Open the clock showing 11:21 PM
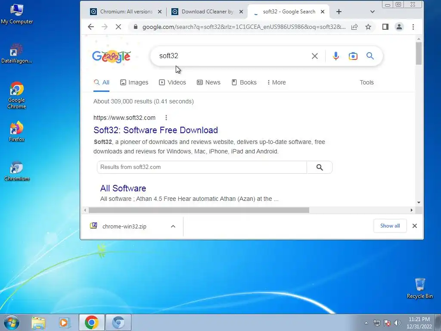This screenshot has width=441, height=331. point(419,323)
